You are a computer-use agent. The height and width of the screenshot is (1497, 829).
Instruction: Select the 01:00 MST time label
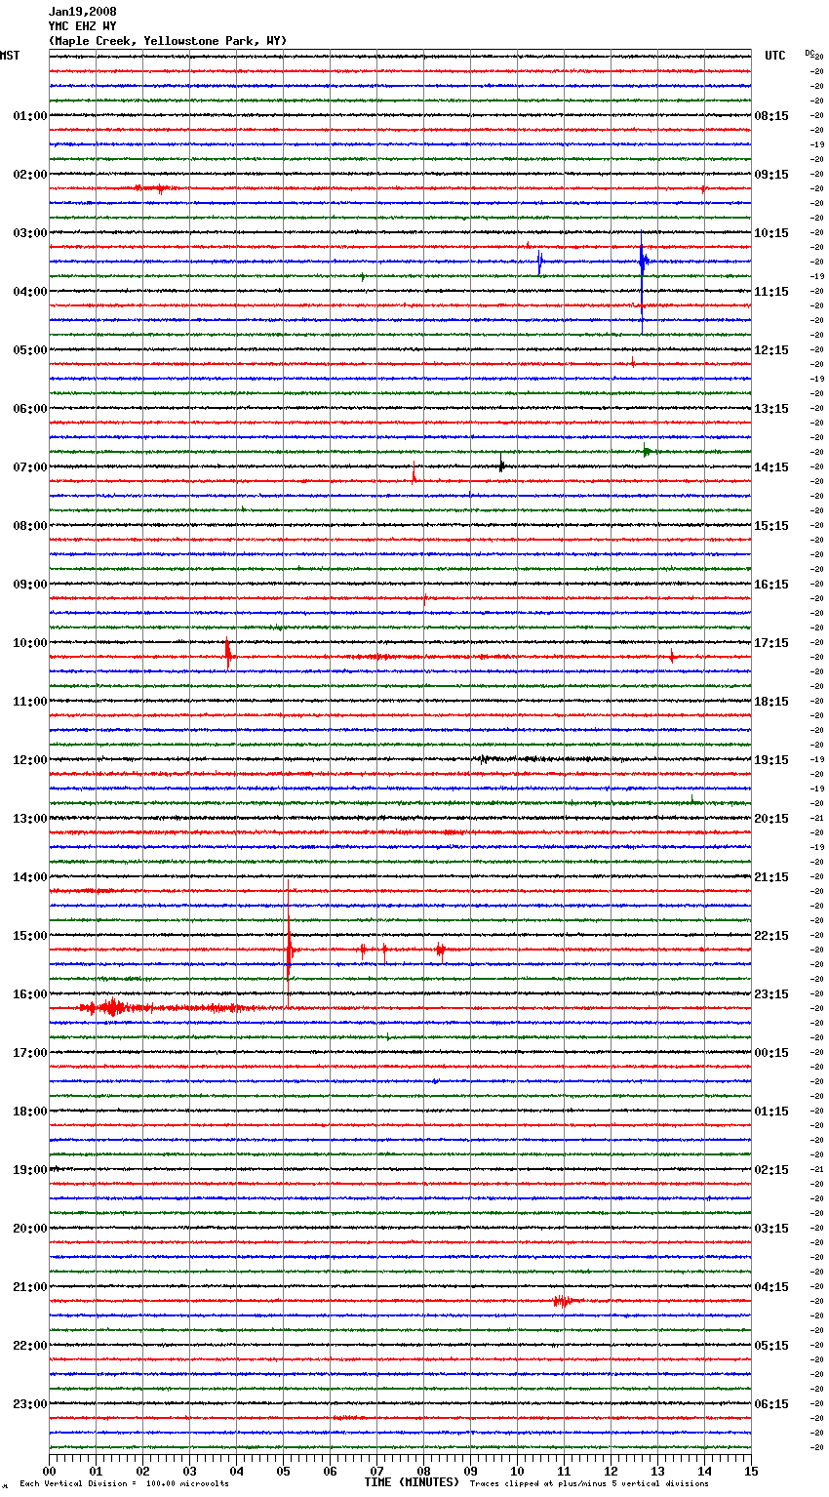pos(29,116)
